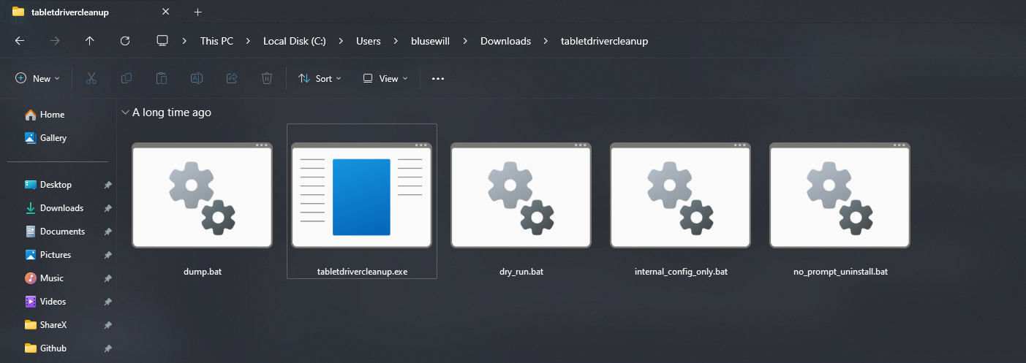Click the Share icon in toolbar
1026x363 pixels.
point(232,78)
